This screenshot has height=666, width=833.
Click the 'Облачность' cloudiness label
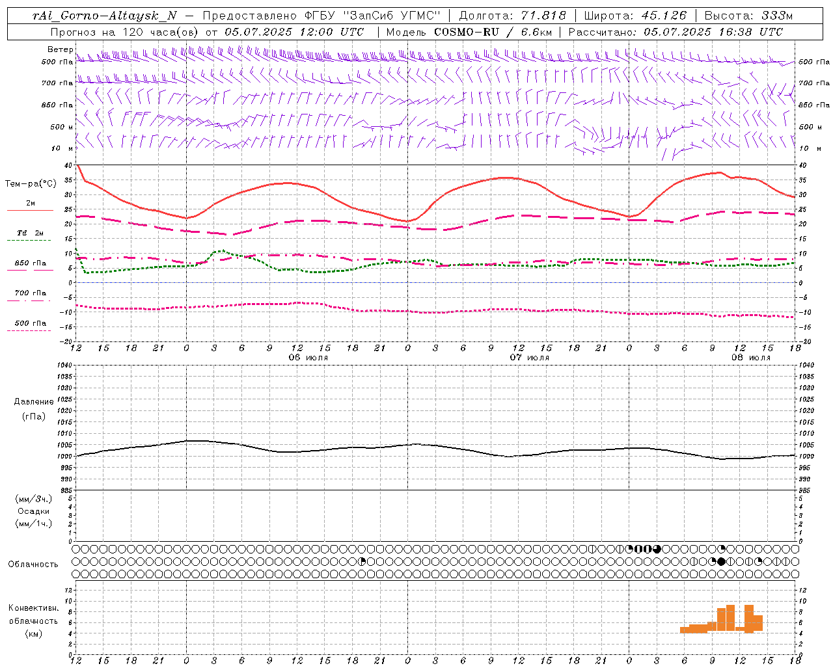click(x=33, y=565)
